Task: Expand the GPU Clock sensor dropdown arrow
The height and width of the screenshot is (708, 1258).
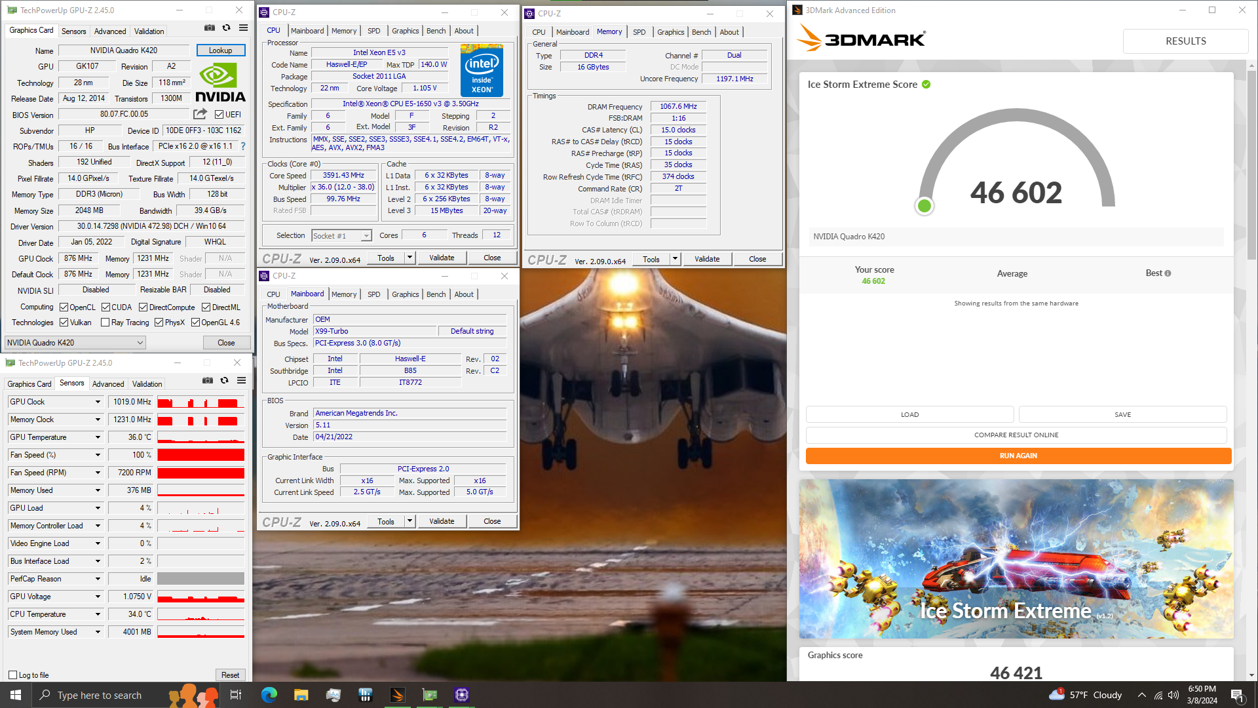Action: [98, 402]
